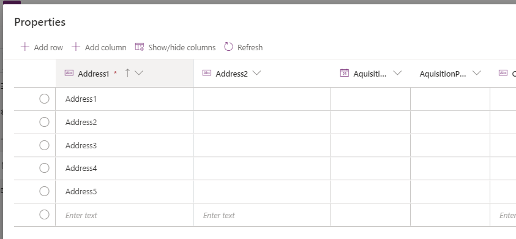The width and height of the screenshot is (516, 239).
Task: Click the Show/hide columns table icon
Action: (140, 47)
